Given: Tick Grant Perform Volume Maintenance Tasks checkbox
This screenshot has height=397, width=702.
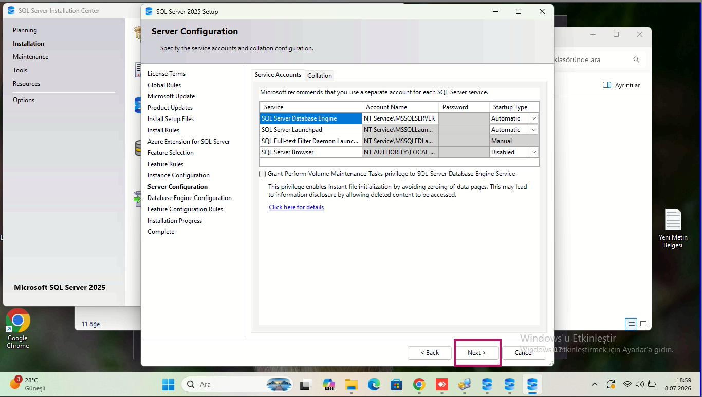Looking at the screenshot, I should (x=263, y=174).
